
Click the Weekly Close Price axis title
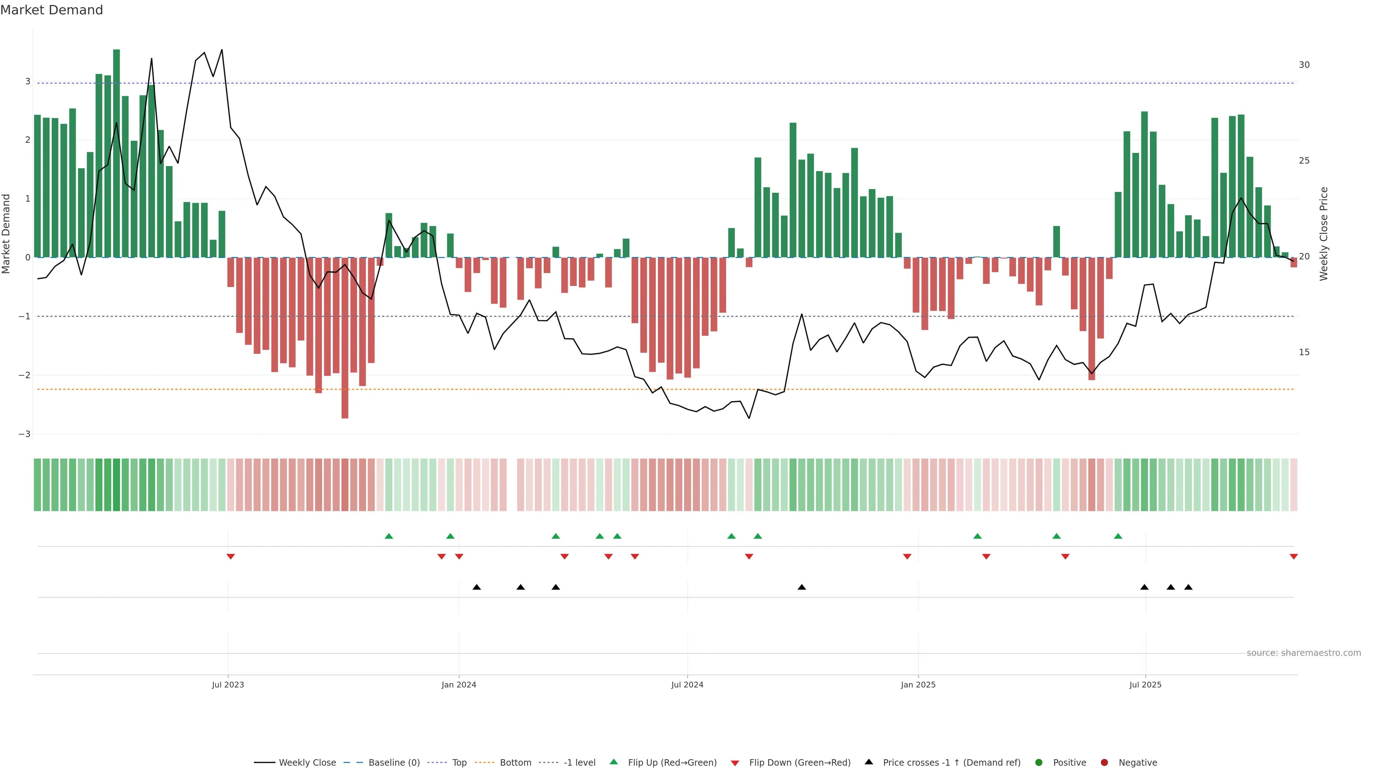point(1324,234)
